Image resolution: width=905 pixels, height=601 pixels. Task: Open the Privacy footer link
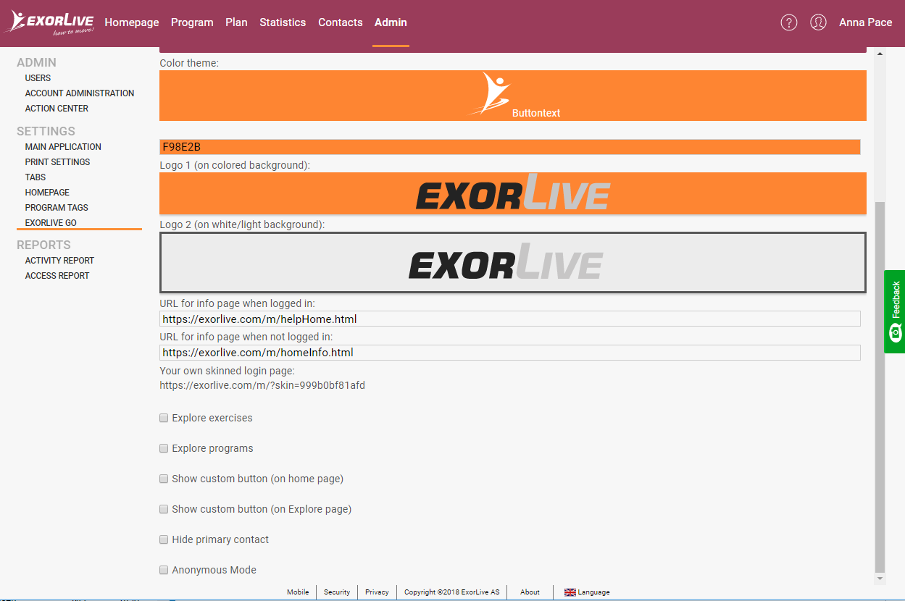point(377,592)
